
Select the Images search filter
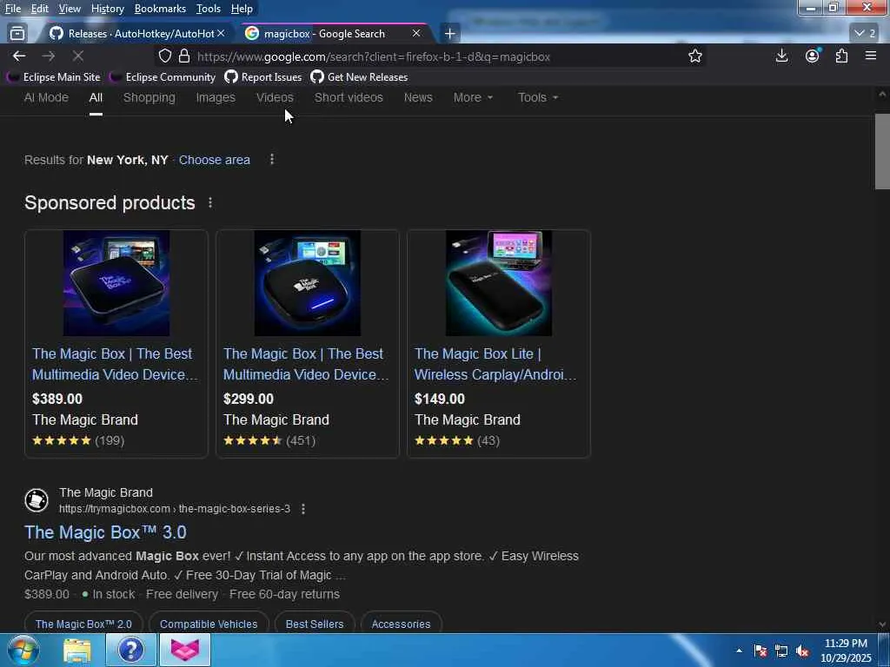click(x=216, y=97)
